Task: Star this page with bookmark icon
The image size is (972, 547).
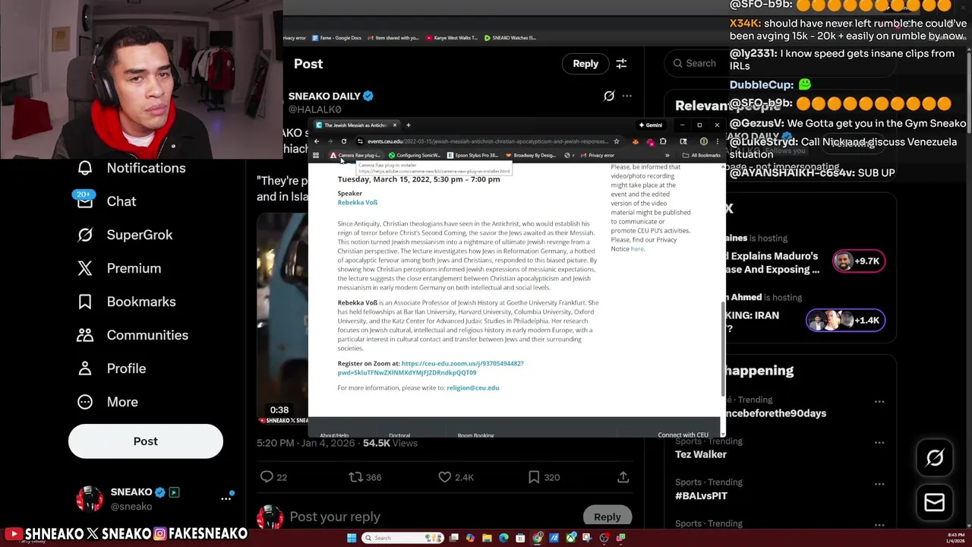Action: click(x=616, y=141)
